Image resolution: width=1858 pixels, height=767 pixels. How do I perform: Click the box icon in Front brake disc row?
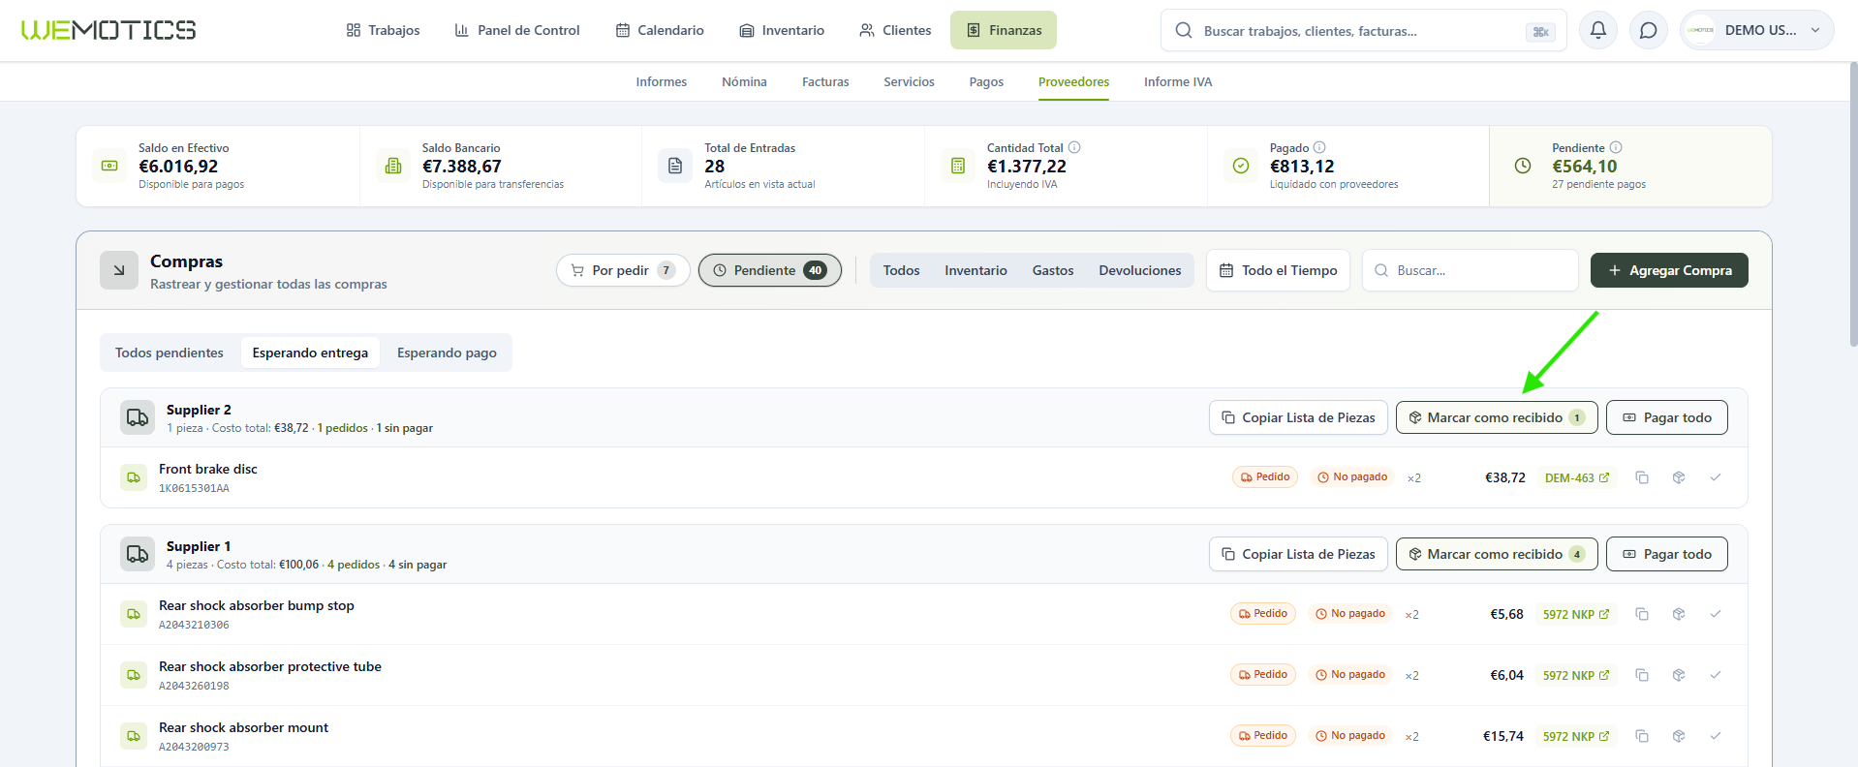(x=1679, y=477)
